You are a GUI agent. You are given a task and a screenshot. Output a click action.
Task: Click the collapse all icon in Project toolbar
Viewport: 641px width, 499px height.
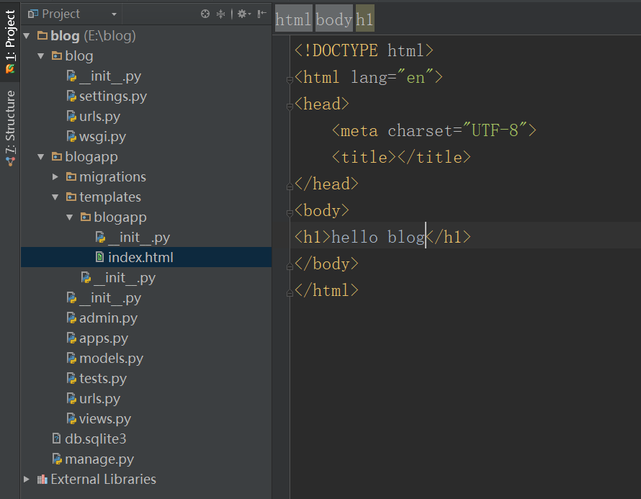[x=221, y=14]
